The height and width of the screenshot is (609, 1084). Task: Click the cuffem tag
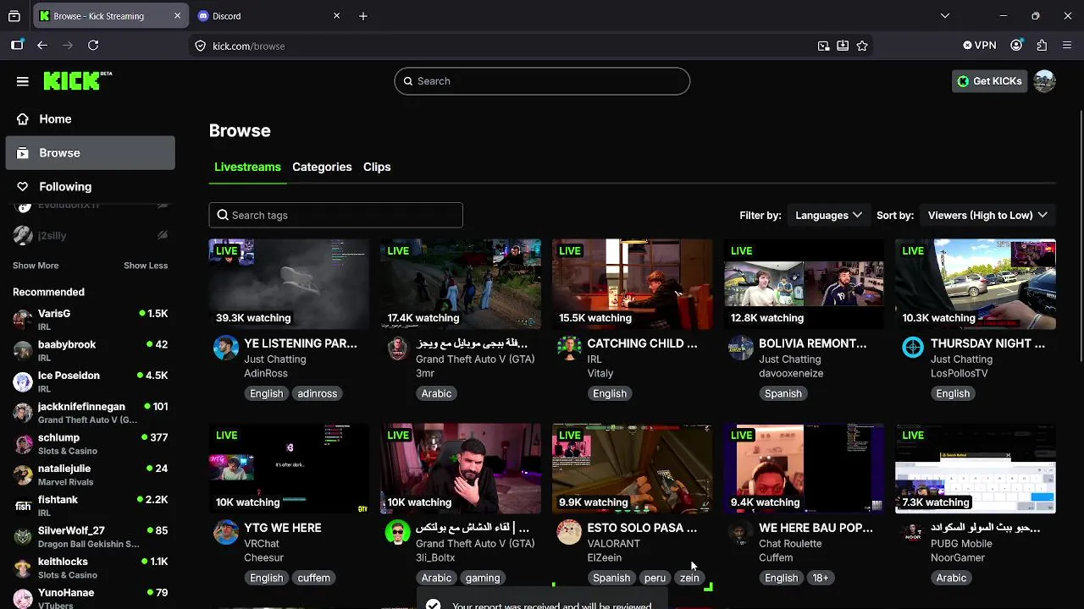[313, 578]
